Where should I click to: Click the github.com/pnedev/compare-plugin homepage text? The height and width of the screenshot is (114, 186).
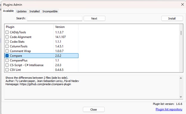point(45,84)
